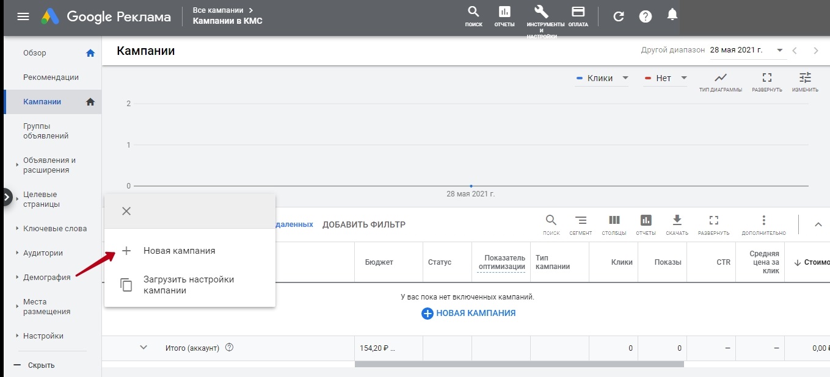This screenshot has width=830, height=377.
Task: Open the top bar search tool
Action: (473, 16)
